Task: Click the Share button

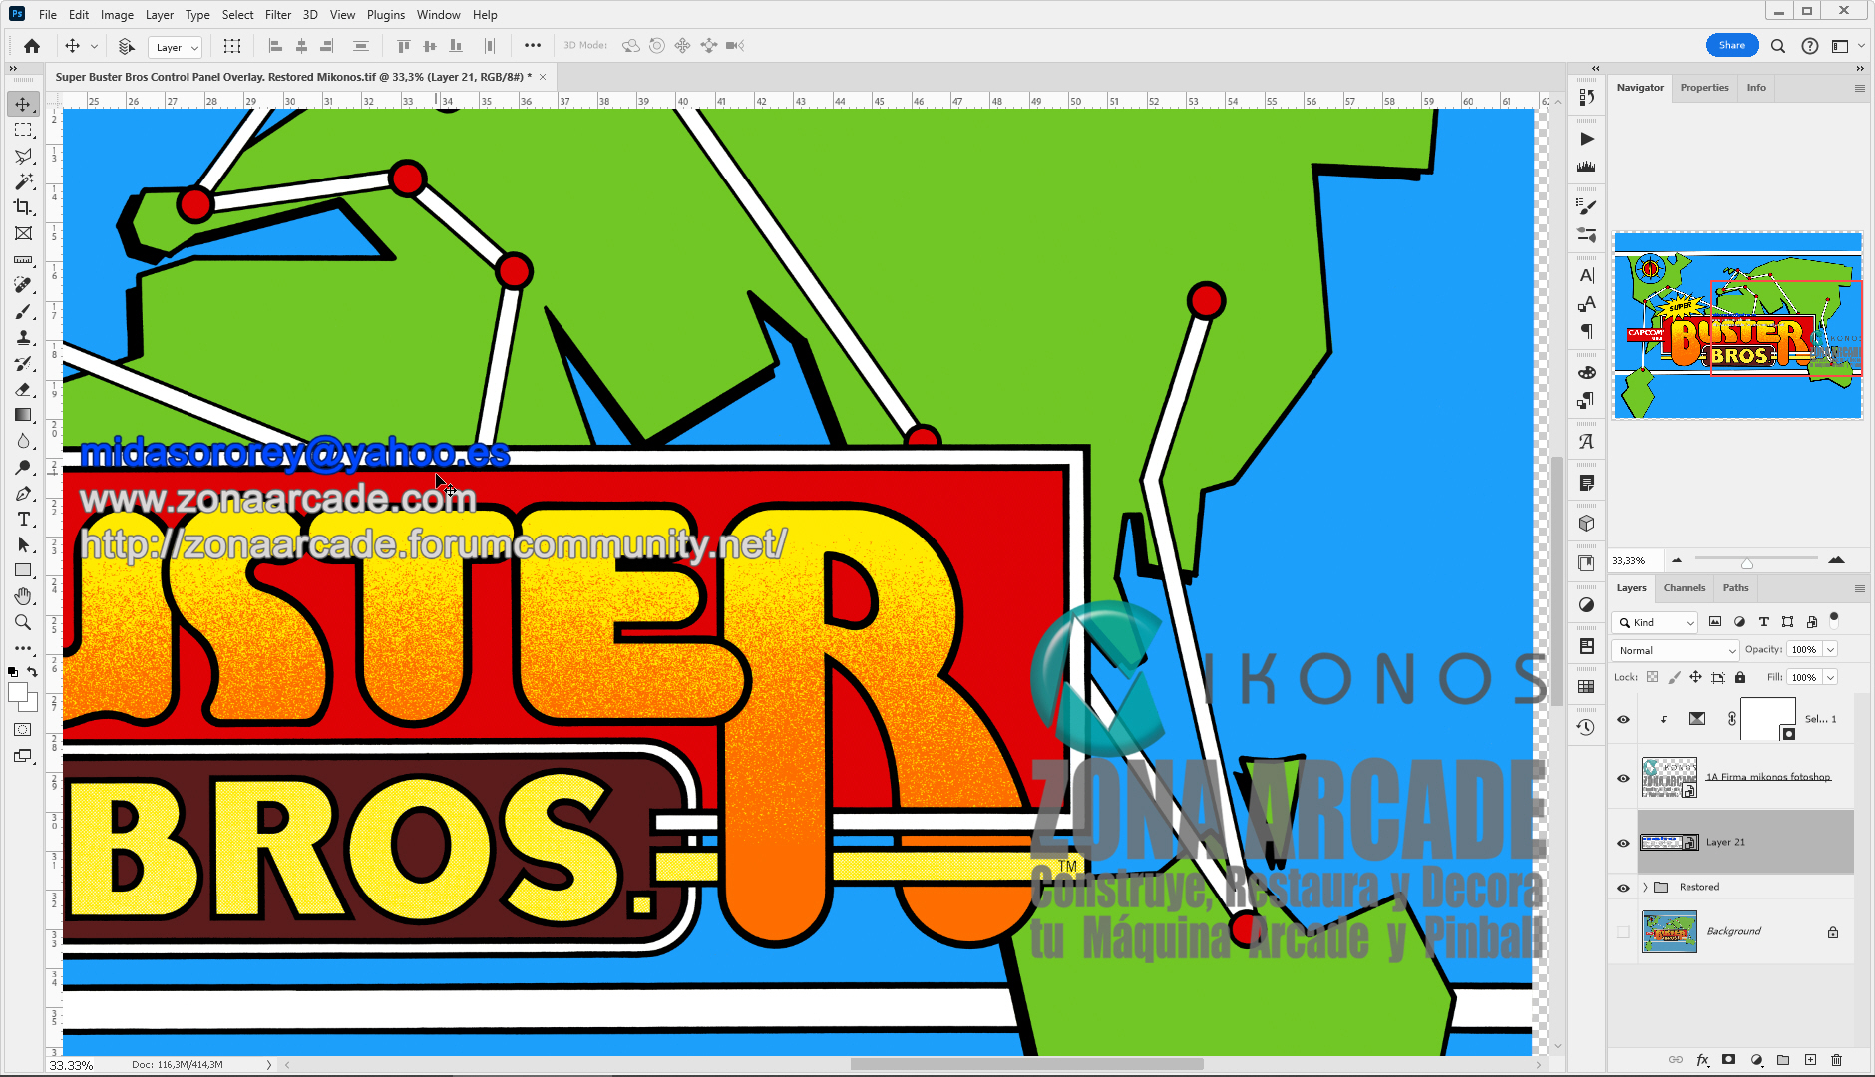Action: [x=1732, y=45]
